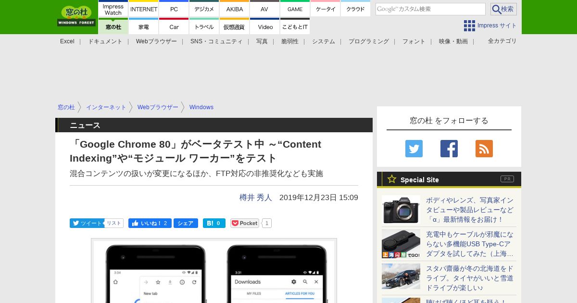Viewport: 577px width, 303px height.
Task: Go to Webブラウザー breadcrumb
Action: (x=158, y=107)
